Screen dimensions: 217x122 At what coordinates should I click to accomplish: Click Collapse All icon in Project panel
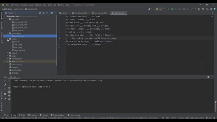tap(47, 13)
